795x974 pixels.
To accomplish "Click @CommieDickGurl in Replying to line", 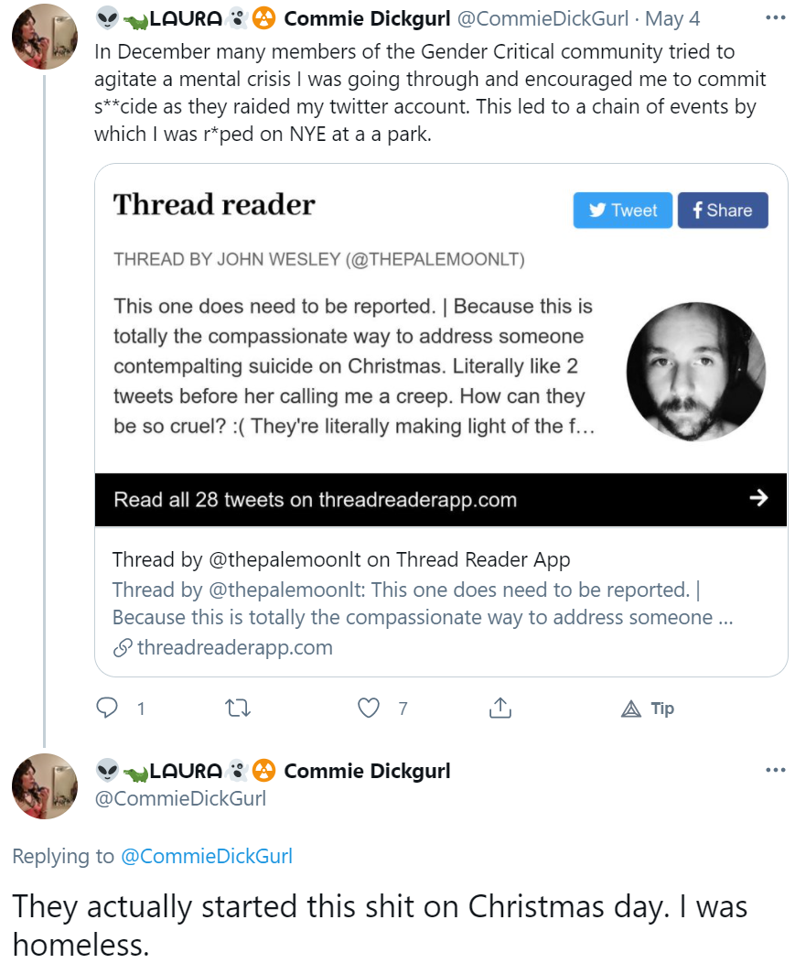I will (x=207, y=856).
